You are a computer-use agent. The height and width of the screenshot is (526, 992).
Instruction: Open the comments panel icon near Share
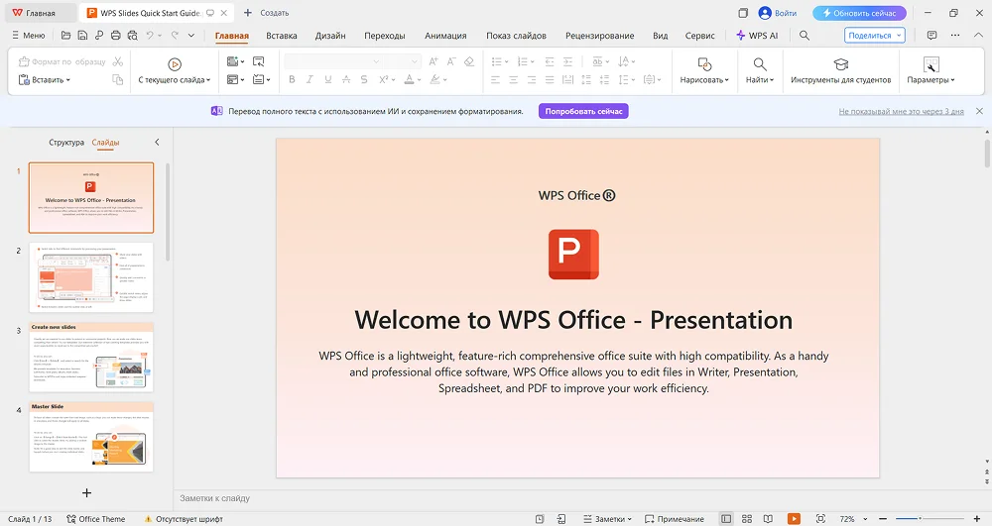point(931,36)
